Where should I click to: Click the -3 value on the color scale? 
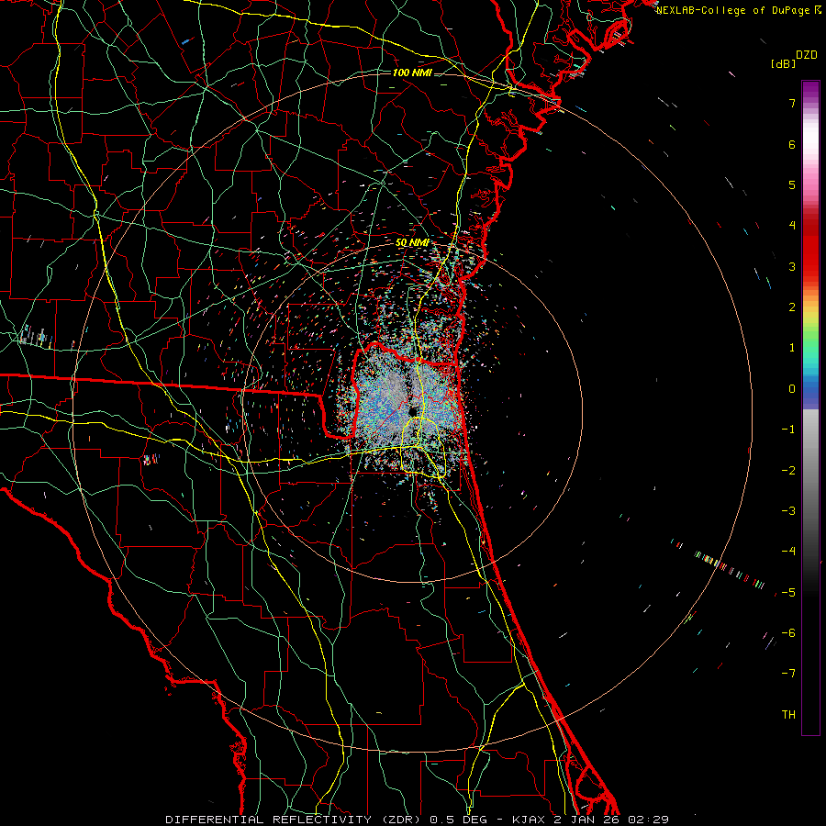[x=788, y=511]
